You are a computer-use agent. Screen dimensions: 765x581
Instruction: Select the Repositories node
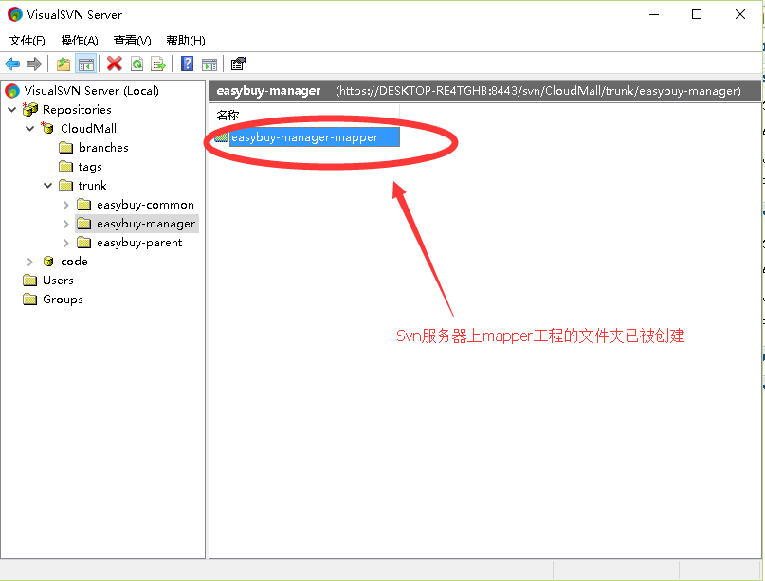[x=77, y=110]
